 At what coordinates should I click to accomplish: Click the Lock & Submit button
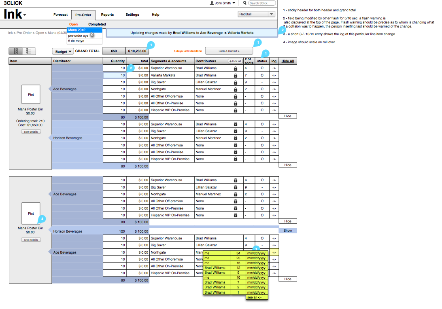tap(229, 51)
